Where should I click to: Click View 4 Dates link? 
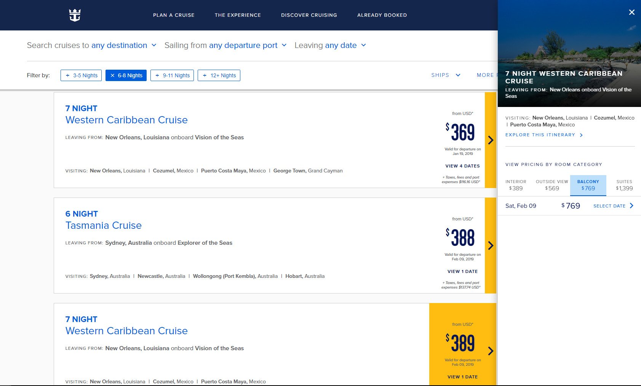(462, 166)
